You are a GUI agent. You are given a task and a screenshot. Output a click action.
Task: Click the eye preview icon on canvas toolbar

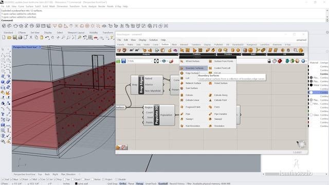(x=164, y=61)
